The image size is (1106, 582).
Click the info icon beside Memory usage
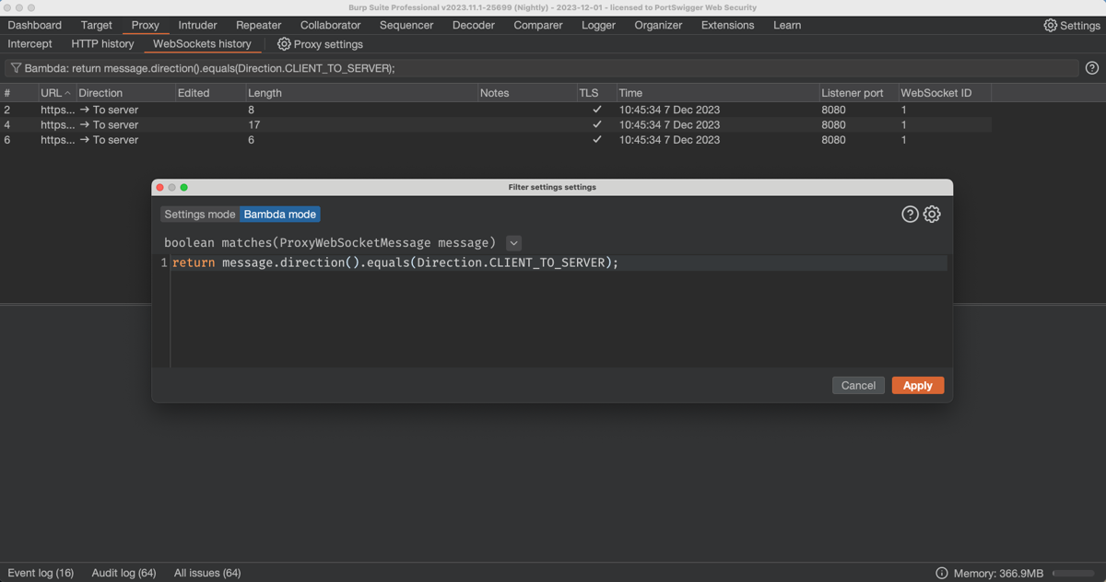(941, 573)
